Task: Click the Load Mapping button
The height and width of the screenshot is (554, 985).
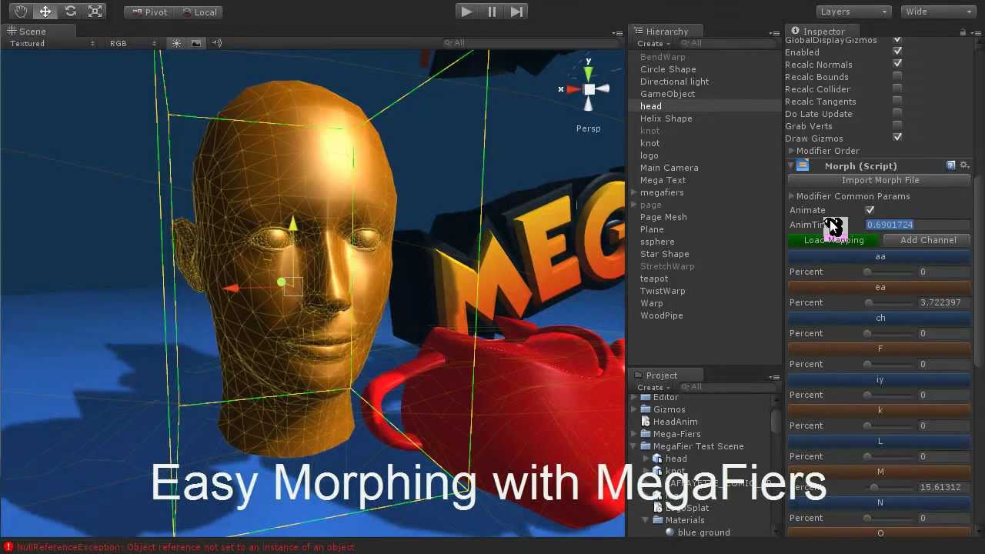Action: coord(833,240)
